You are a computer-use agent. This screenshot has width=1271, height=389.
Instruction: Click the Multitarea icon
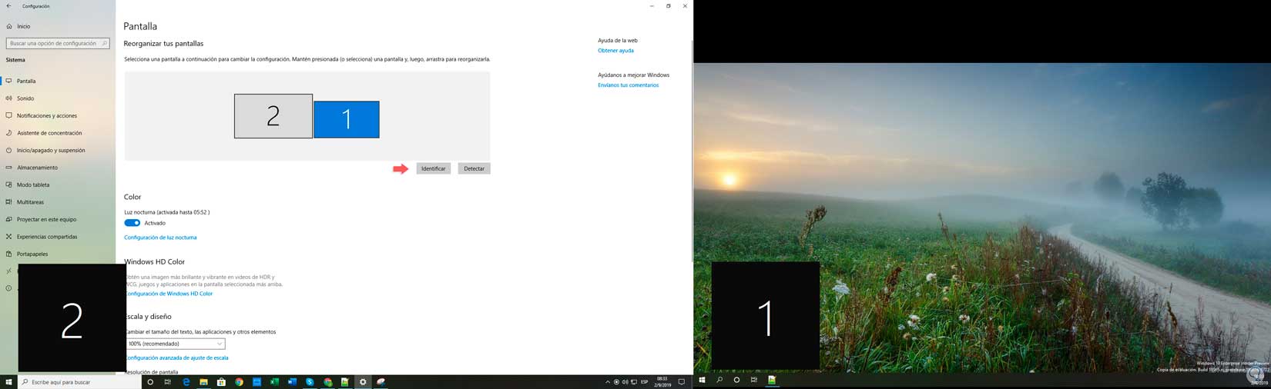point(9,202)
